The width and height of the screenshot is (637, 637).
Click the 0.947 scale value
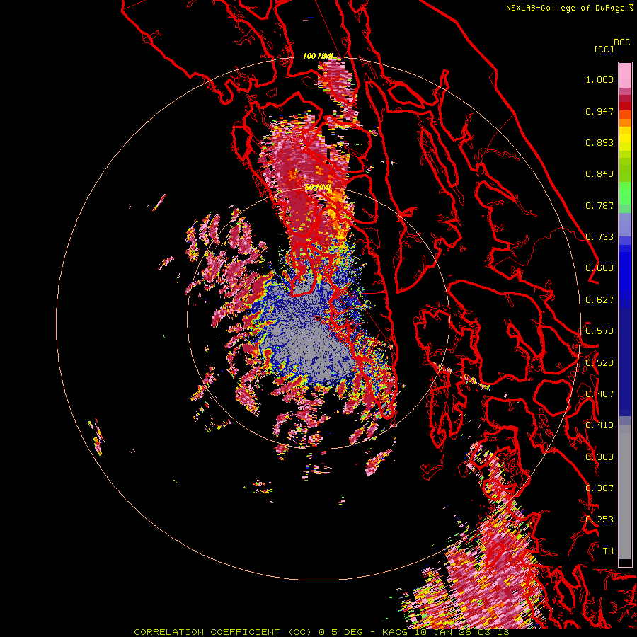[599, 111]
